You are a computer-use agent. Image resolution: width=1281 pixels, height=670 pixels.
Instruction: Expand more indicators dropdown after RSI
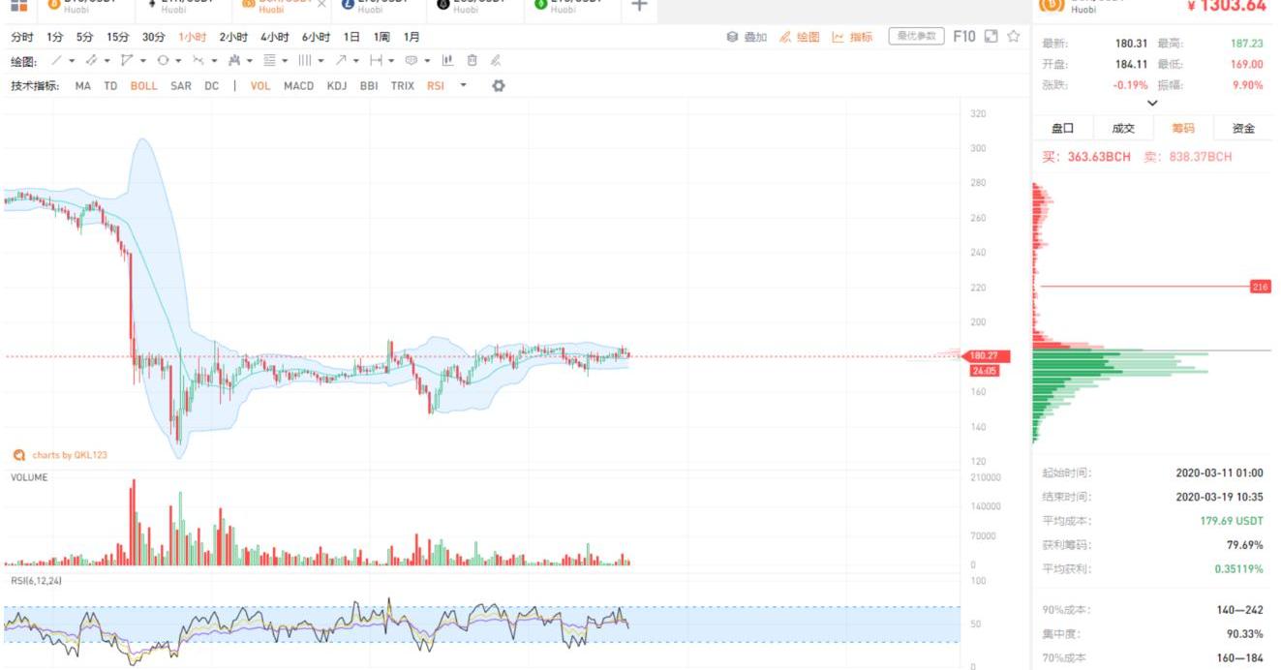pyautogui.click(x=463, y=85)
